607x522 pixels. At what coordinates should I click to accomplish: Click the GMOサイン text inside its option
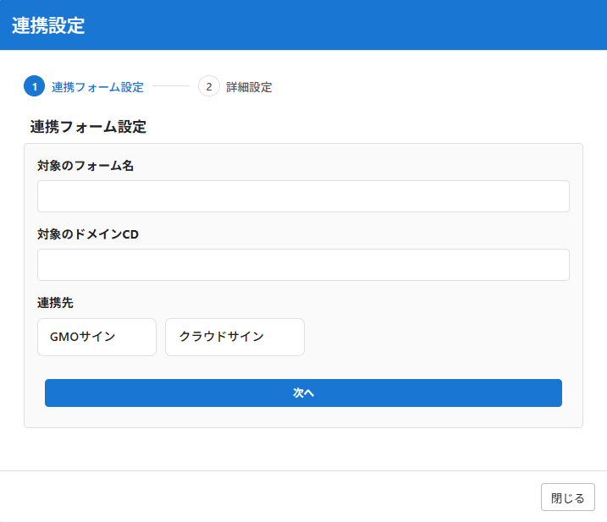click(x=82, y=337)
